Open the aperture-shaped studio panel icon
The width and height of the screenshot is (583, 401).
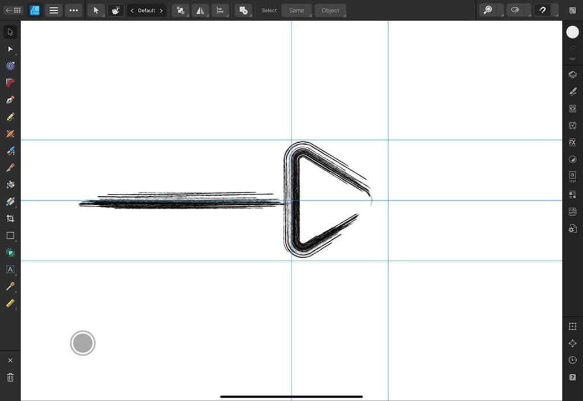[573, 126]
